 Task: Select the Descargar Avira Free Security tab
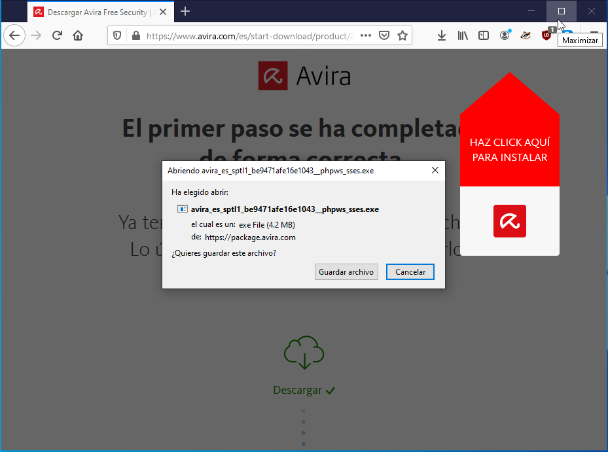coord(101,12)
